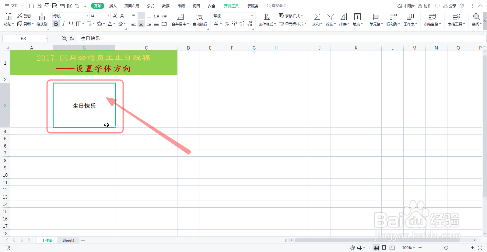Image resolution: width=487 pixels, height=252 pixels.
Task: Increase font size with A+ icon
Action: click(x=115, y=16)
